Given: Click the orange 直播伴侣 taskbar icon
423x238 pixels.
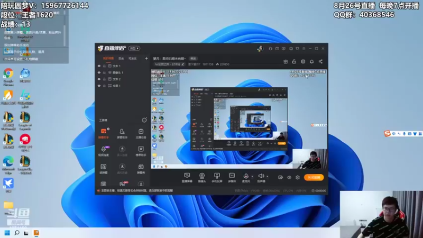Looking at the screenshot, I should (x=36, y=233).
